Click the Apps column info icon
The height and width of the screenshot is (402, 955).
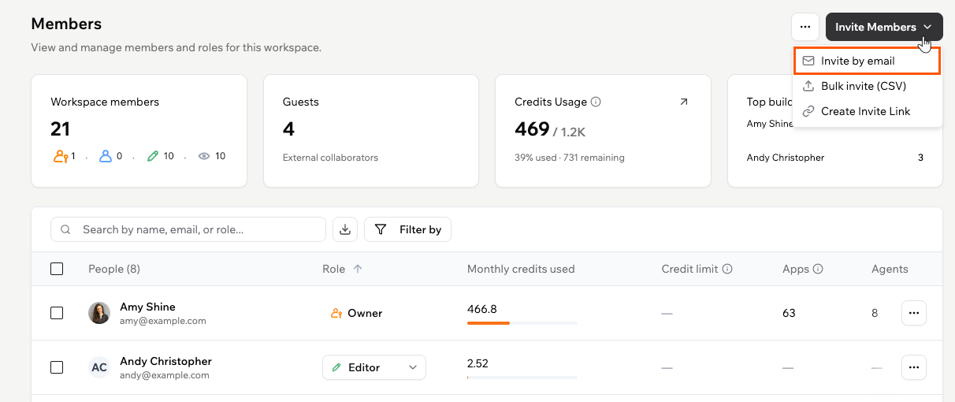[818, 269]
